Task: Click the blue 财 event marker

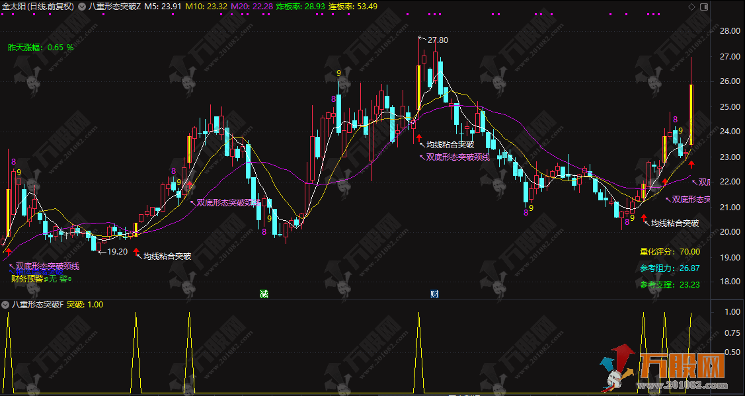Action: point(434,294)
